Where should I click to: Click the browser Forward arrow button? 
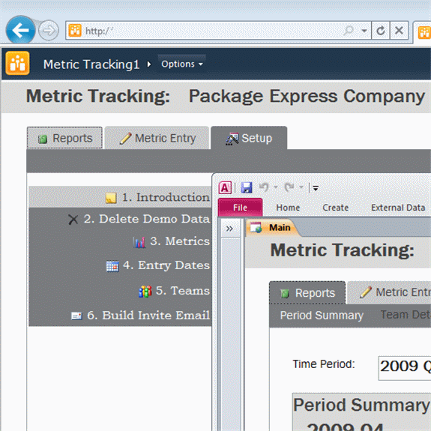coord(49,30)
